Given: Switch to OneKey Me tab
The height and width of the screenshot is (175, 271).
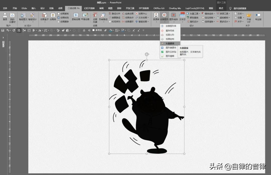Looking at the screenshot, I should click(x=175, y=8).
